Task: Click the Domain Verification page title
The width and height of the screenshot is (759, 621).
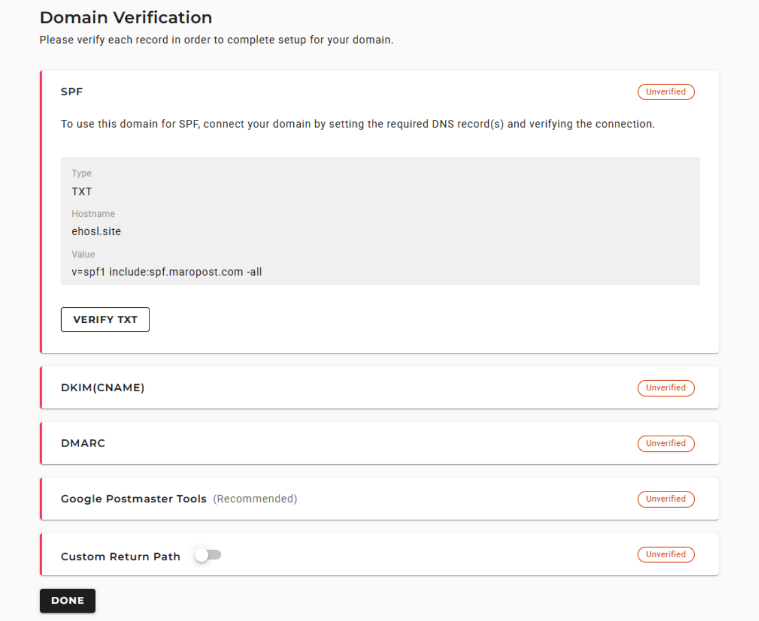Action: pyautogui.click(x=126, y=17)
